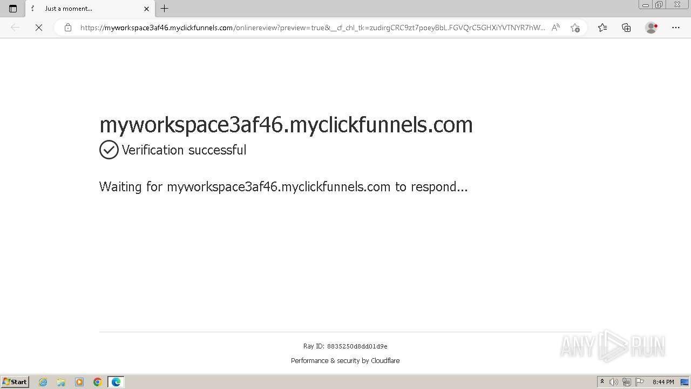Open Action Center flag icon
Screen dimensions: 691x389
point(640,382)
